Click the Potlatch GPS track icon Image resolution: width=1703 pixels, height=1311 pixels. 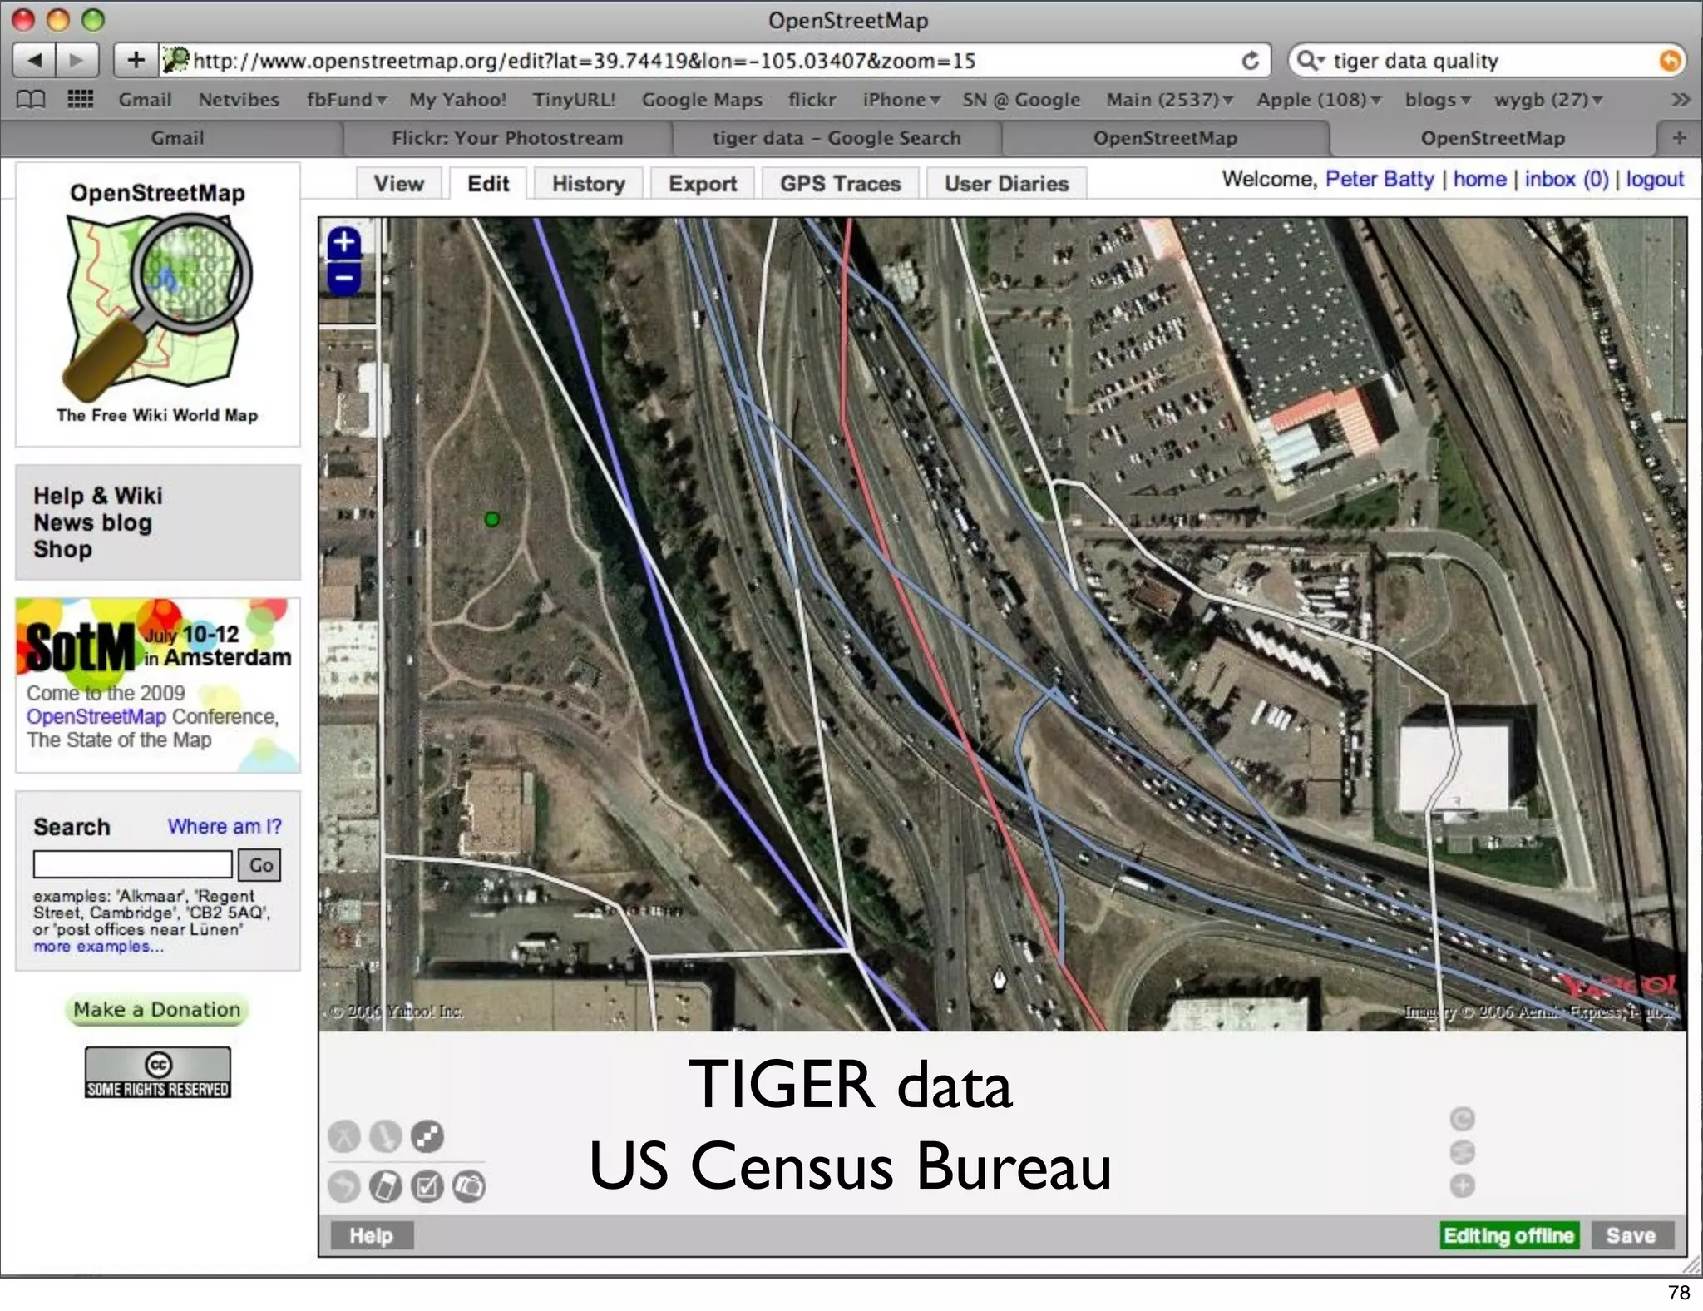pyautogui.click(x=385, y=1186)
